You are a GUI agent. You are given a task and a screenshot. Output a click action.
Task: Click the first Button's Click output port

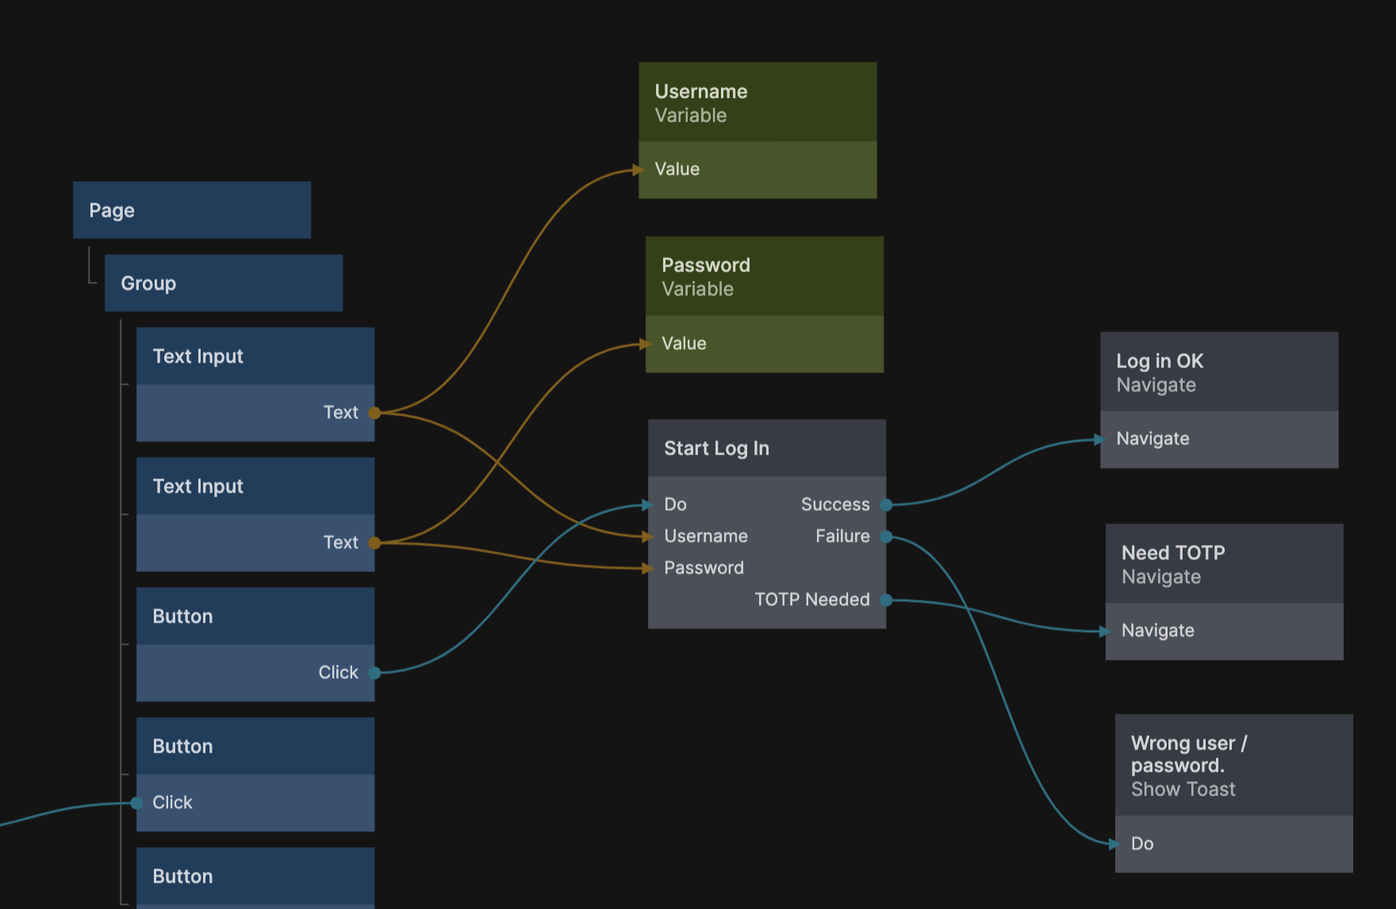click(x=374, y=673)
